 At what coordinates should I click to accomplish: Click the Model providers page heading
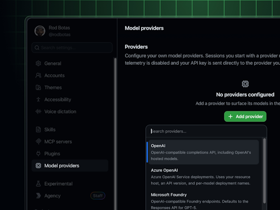point(144,28)
